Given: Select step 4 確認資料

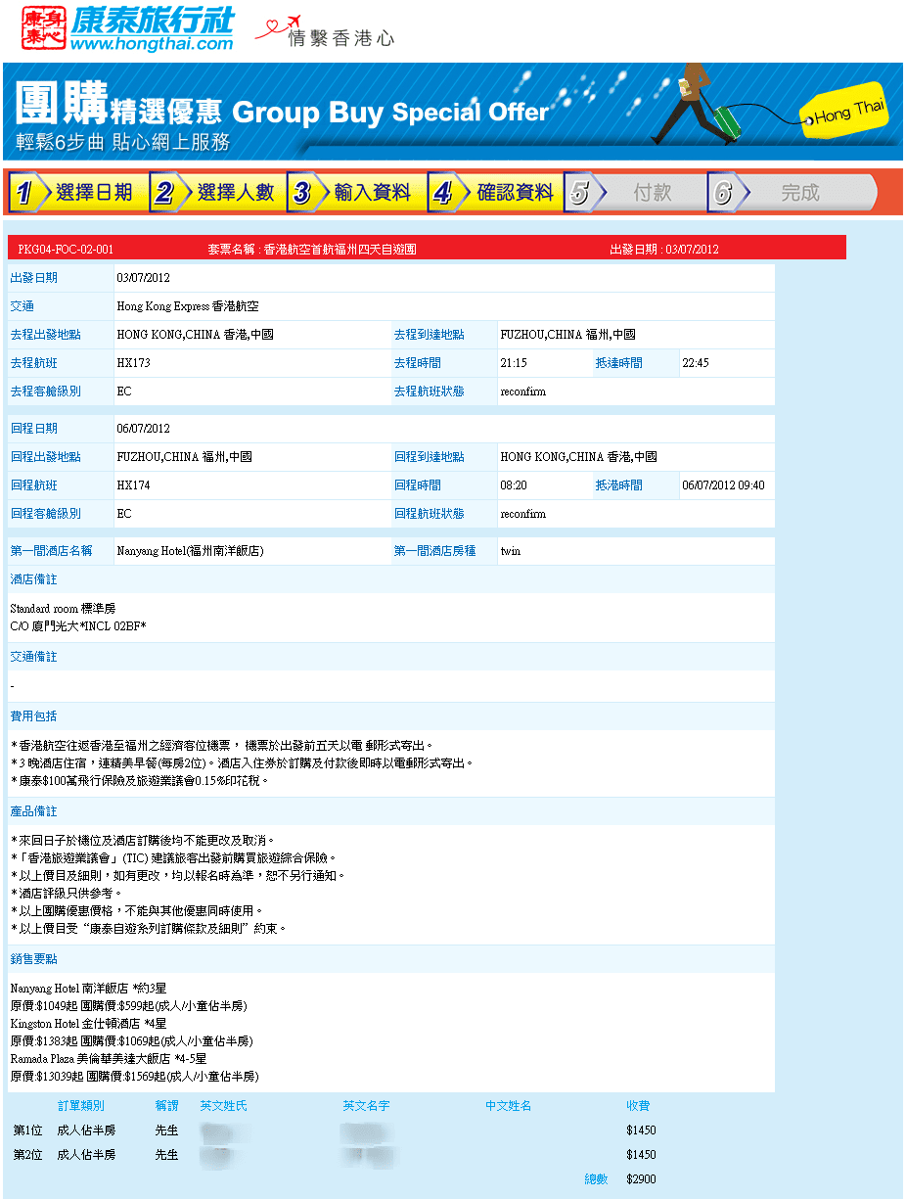Looking at the screenshot, I should click(x=515, y=193).
